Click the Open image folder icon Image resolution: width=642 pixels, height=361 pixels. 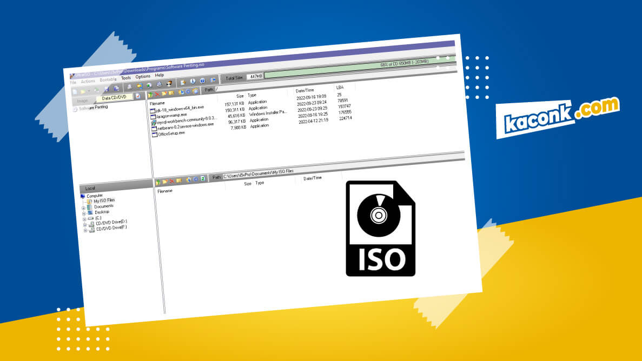83,92
